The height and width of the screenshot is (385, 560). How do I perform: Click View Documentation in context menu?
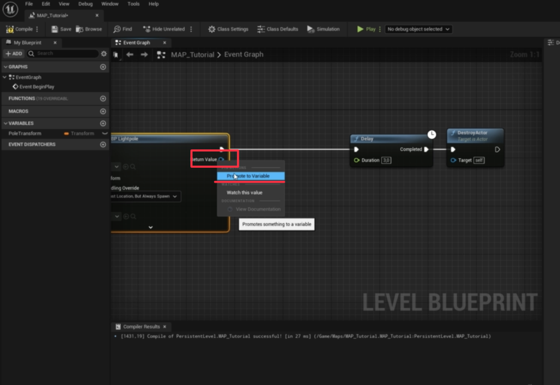(251, 209)
